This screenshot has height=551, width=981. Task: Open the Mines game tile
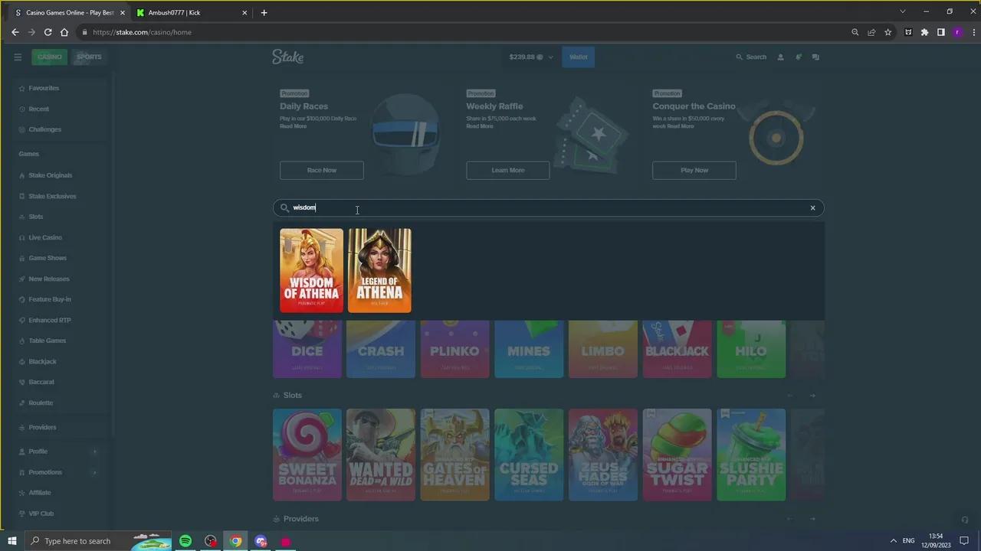point(529,349)
